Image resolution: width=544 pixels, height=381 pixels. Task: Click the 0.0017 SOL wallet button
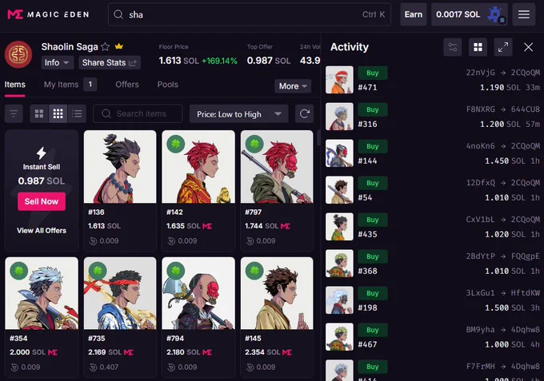[470, 14]
